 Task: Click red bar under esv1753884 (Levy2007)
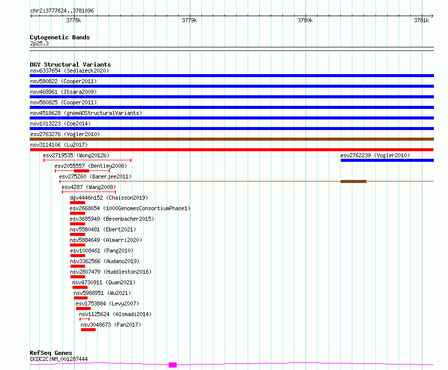83,309
